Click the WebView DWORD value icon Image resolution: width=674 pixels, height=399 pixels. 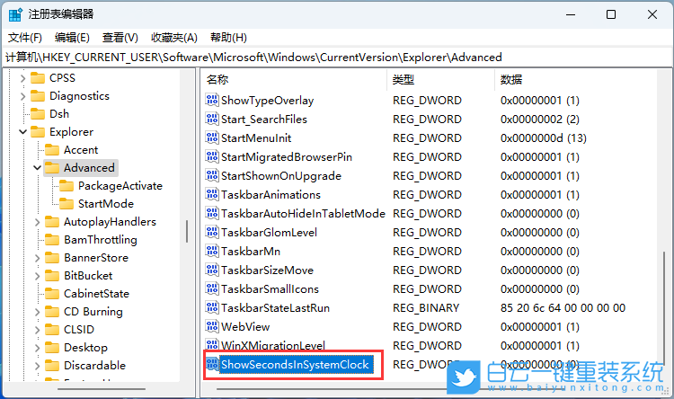(213, 326)
